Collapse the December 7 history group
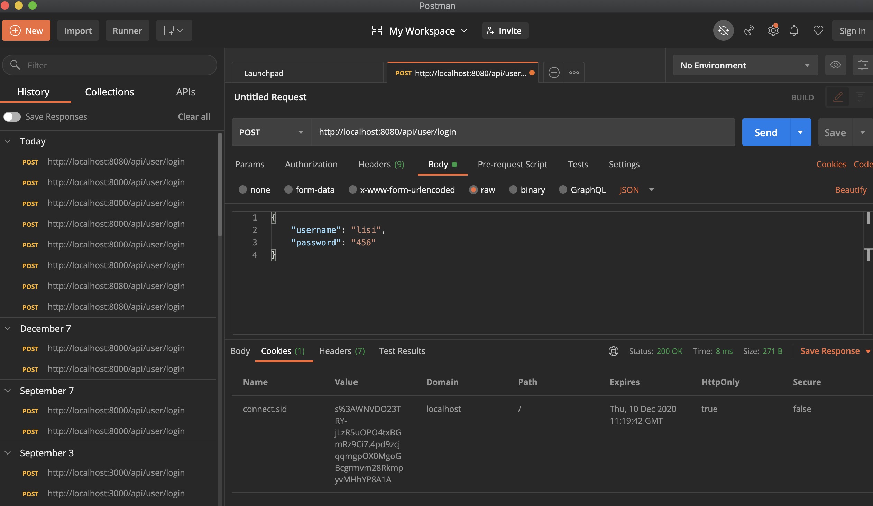The image size is (873, 506). (x=8, y=328)
